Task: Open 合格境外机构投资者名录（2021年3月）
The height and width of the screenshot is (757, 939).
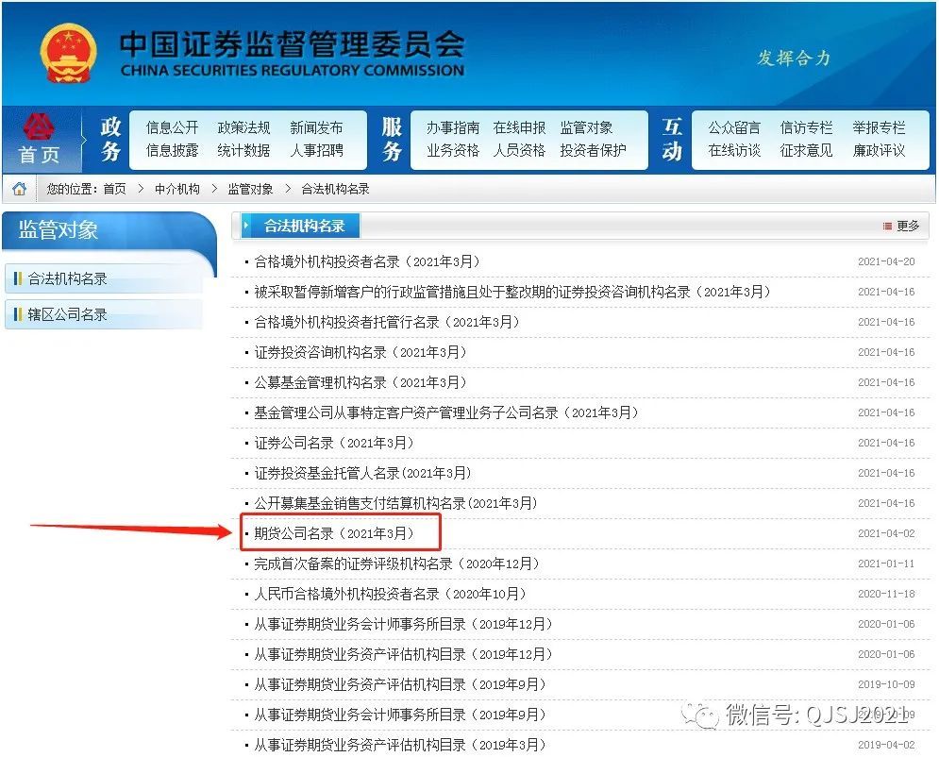Action: [x=367, y=261]
